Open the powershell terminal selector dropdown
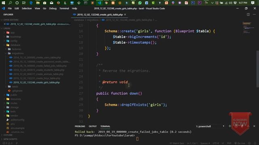 coord(210,126)
